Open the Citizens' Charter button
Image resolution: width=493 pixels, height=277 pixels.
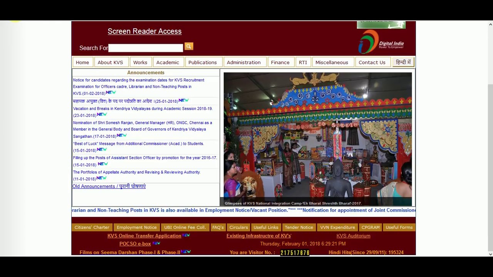pos(92,227)
